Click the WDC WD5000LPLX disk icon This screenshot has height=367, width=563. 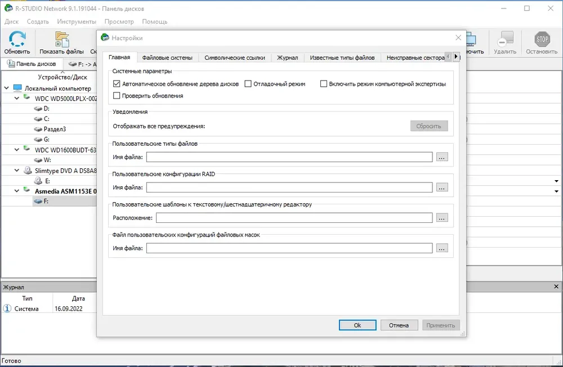pyautogui.click(x=27, y=97)
